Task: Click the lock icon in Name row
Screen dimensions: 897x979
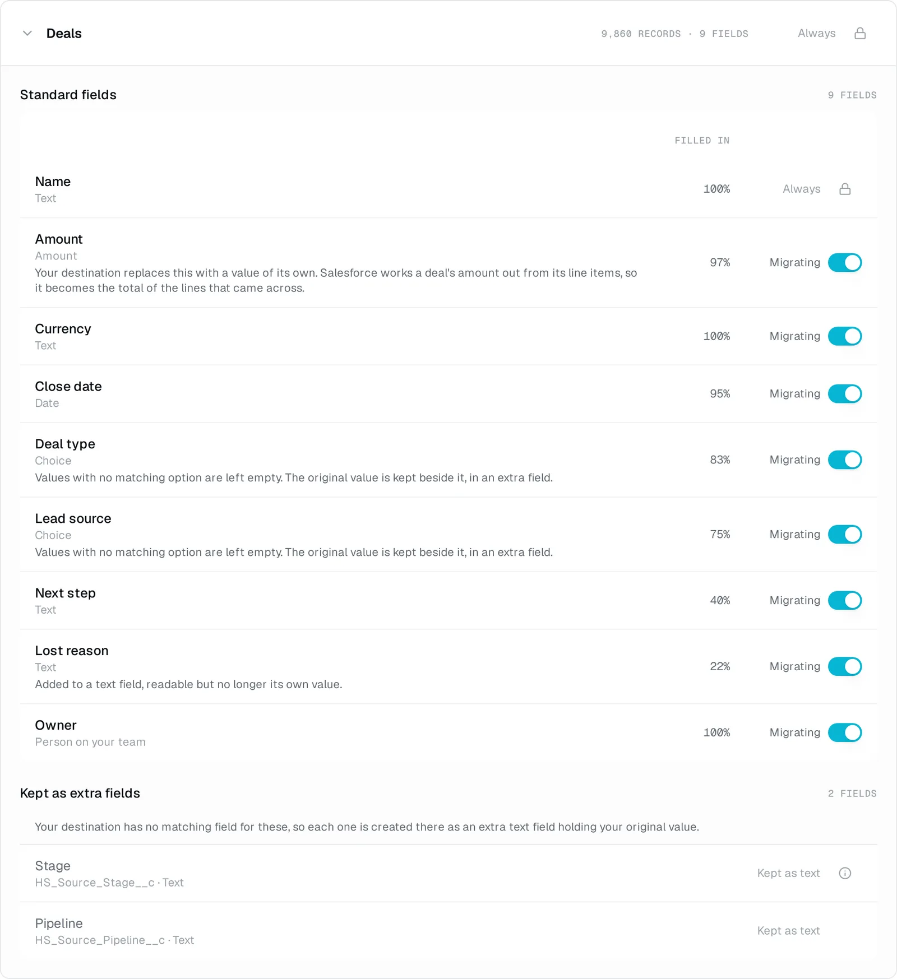Action: click(x=845, y=189)
